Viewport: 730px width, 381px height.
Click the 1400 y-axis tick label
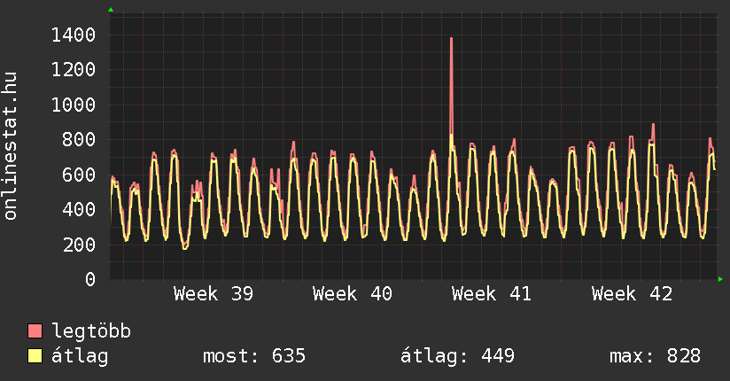pyautogui.click(x=74, y=35)
